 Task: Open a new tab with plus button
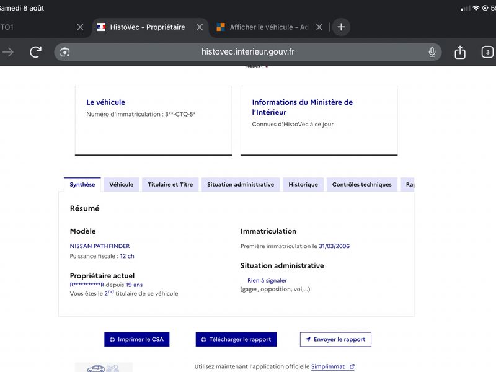pos(341,27)
